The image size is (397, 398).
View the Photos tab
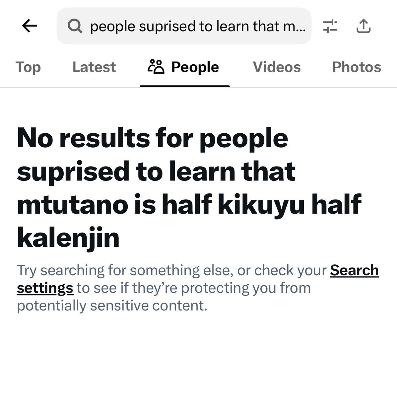357,67
